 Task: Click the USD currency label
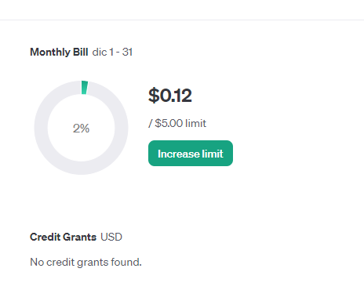tap(111, 237)
